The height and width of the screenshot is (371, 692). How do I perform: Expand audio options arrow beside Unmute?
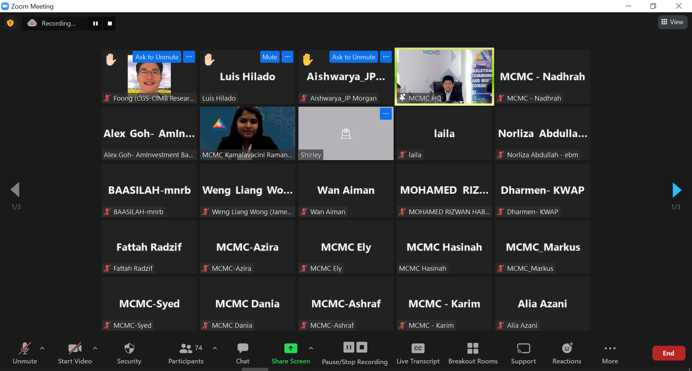tap(42, 348)
